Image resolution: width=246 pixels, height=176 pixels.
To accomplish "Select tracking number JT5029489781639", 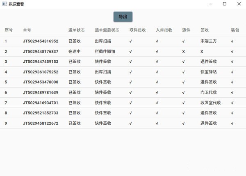I will [x=41, y=92].
